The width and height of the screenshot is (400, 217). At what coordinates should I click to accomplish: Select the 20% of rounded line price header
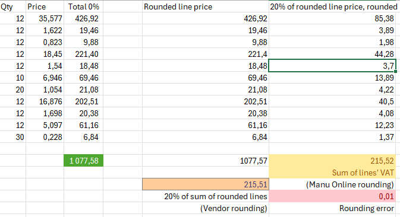334,7
